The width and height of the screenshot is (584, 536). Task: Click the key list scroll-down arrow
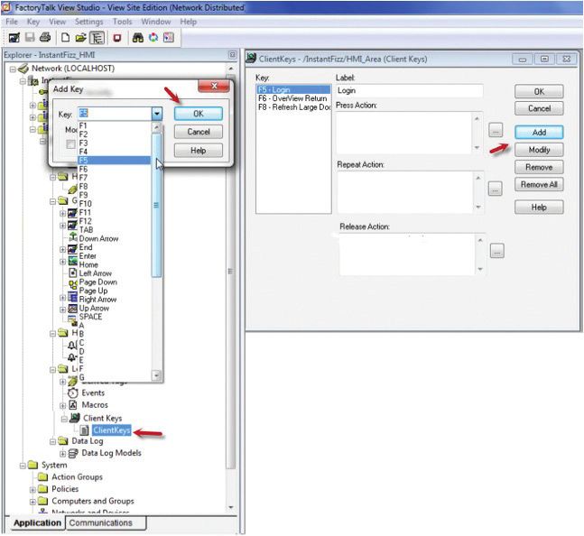pos(156,375)
